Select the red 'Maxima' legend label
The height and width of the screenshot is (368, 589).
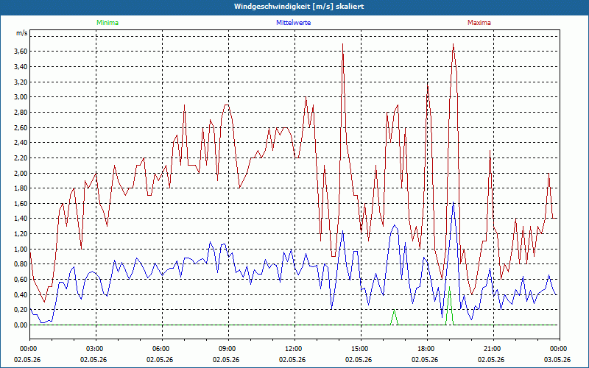(x=479, y=23)
